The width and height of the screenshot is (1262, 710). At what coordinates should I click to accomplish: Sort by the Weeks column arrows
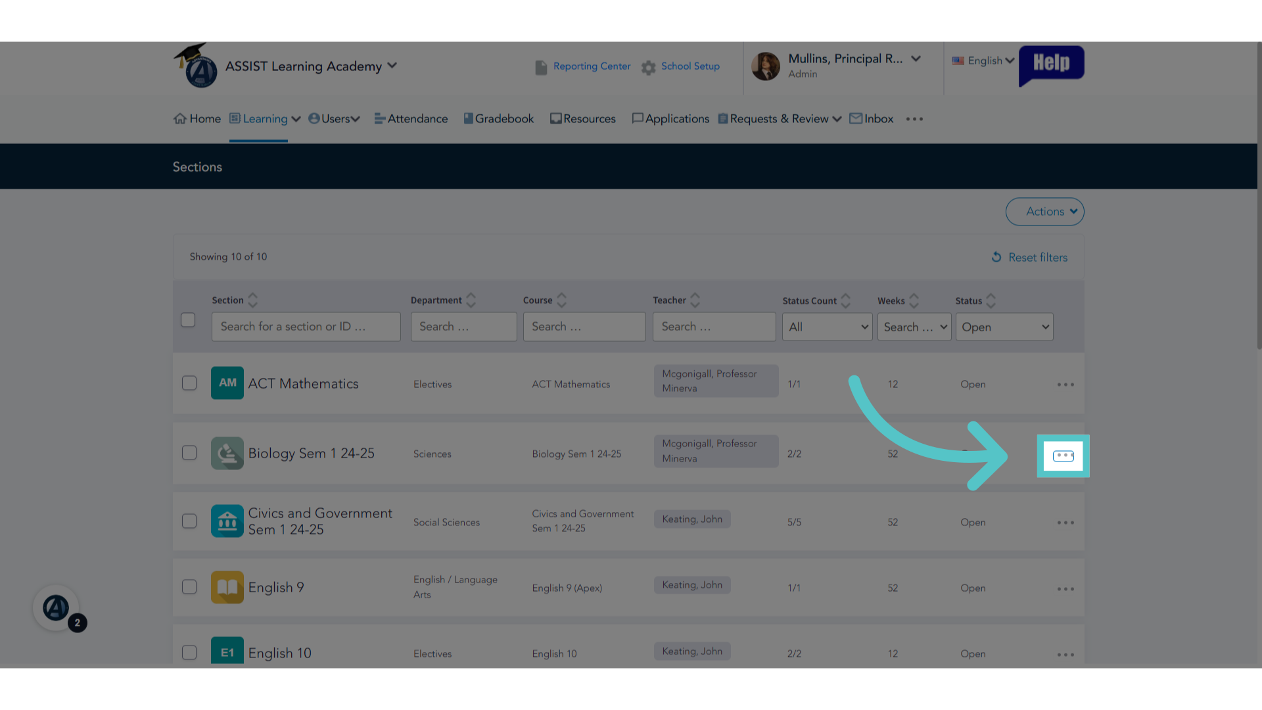914,301
